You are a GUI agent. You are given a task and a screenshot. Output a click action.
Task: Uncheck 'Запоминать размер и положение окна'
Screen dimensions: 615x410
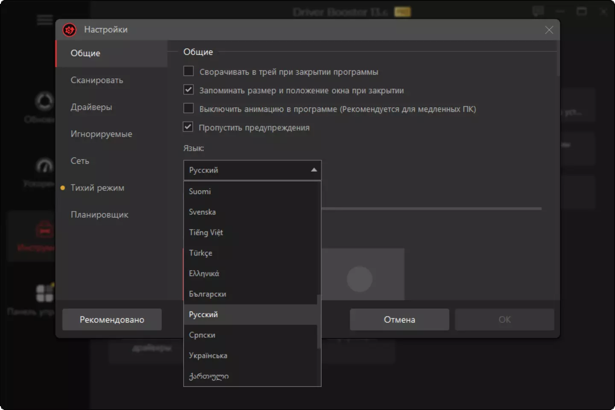tap(188, 90)
